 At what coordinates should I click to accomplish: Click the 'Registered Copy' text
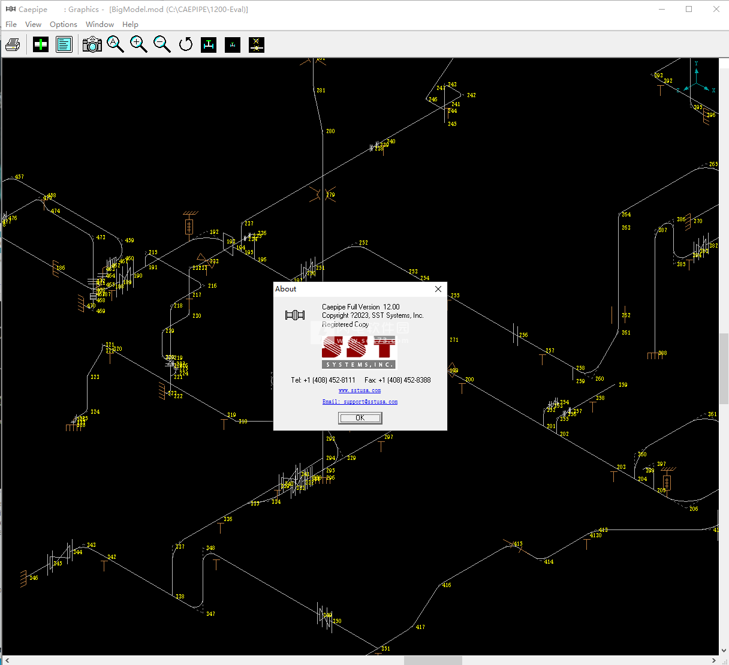[x=345, y=324]
